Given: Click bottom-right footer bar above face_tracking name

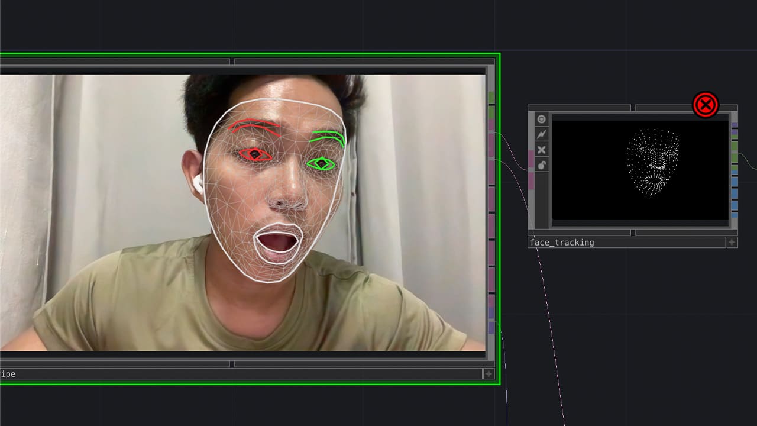Looking at the screenshot, I should tap(686, 233).
